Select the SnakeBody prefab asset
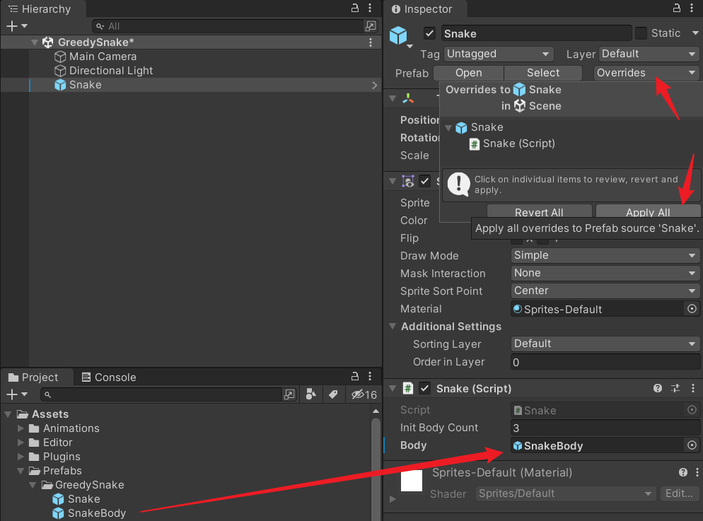Viewport: 703px width, 521px height. 89,513
